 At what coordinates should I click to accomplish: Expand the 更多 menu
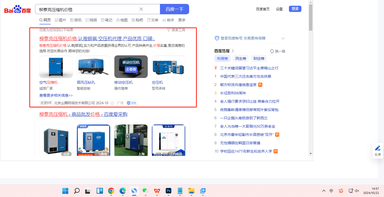[182, 20]
